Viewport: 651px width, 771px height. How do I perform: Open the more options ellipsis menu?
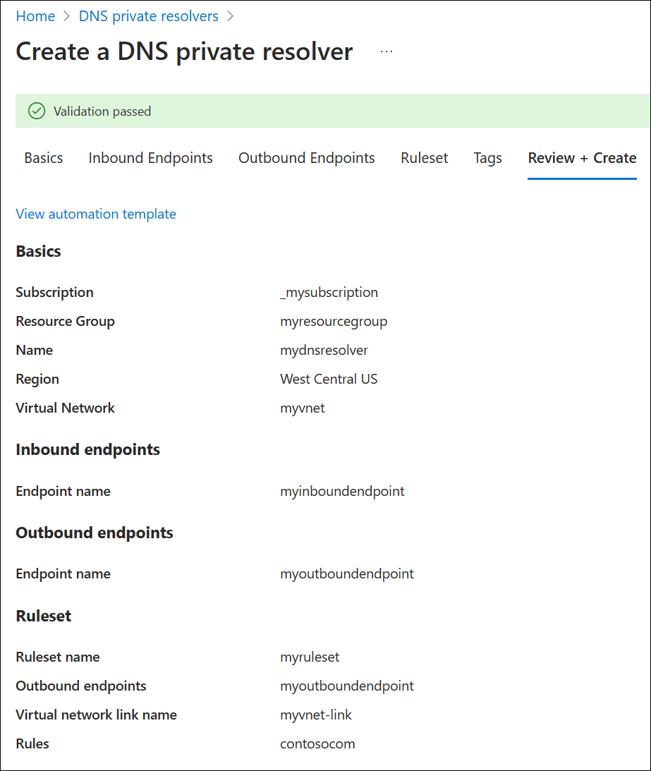(386, 51)
